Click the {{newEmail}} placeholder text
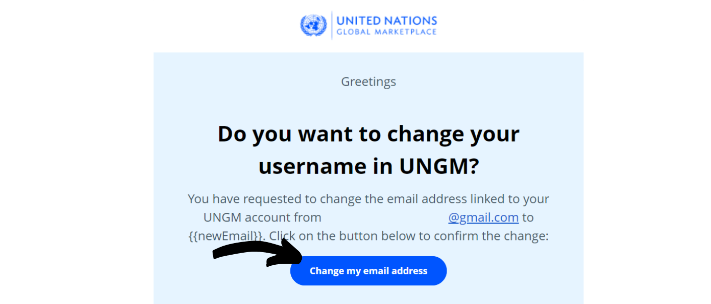Image resolution: width=711 pixels, height=304 pixels. (x=226, y=236)
